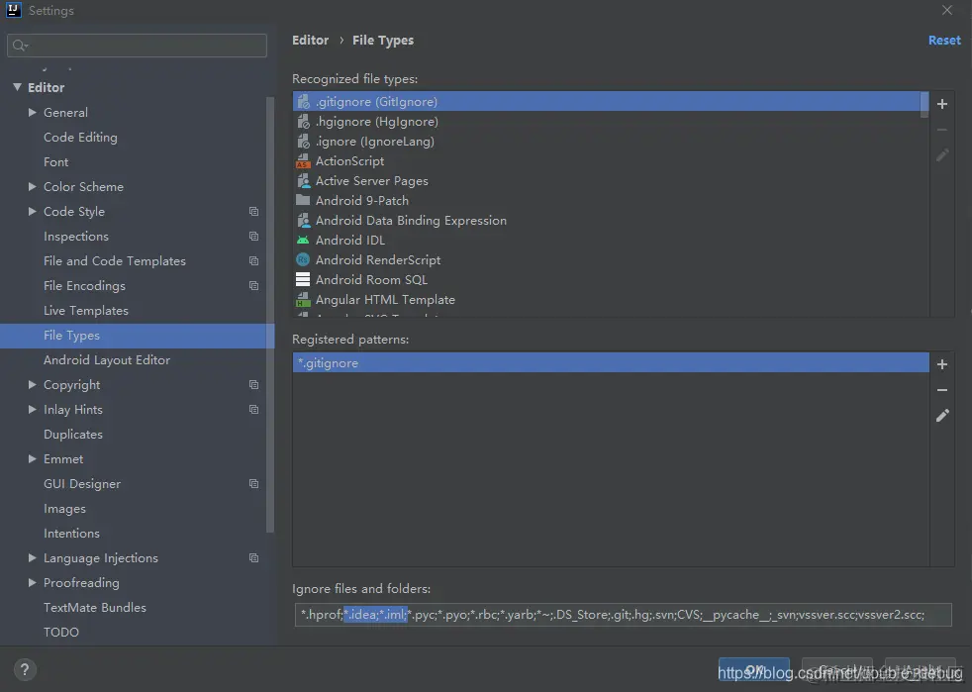The width and height of the screenshot is (972, 692).
Task: Expand the Proofreading node
Action: 33,583
